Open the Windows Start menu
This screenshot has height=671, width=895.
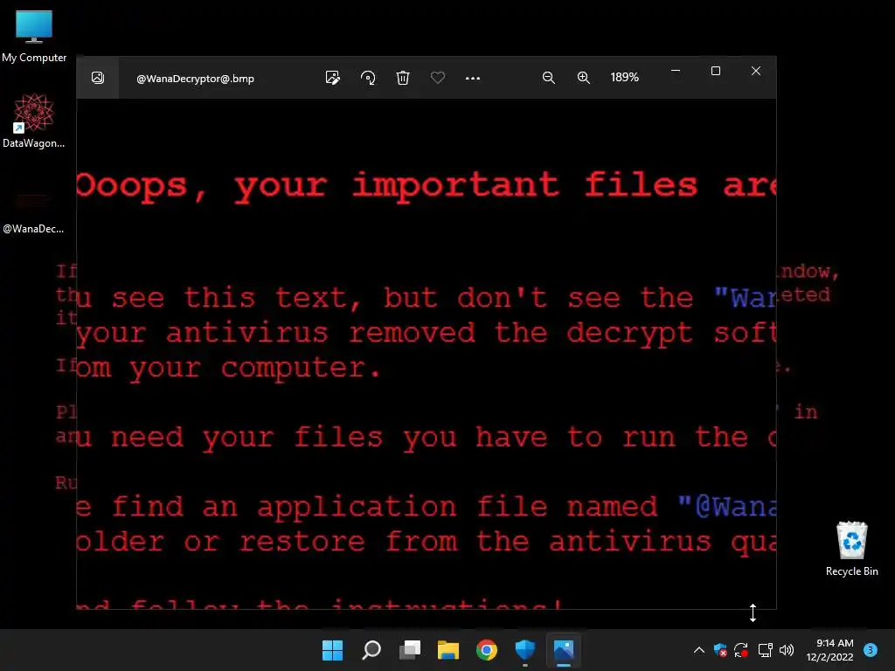[x=333, y=650]
